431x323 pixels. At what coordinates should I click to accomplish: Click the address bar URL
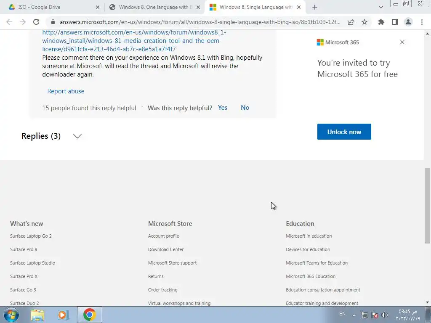tap(200, 22)
